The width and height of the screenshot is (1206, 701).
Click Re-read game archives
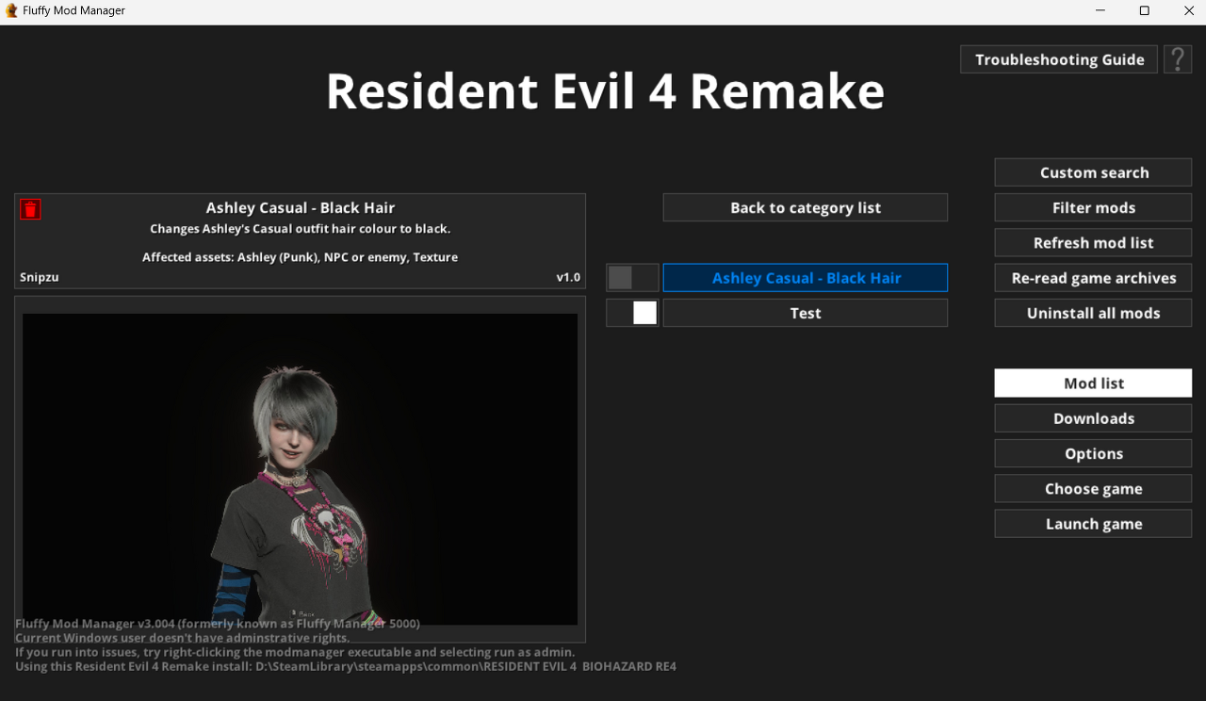(x=1093, y=278)
